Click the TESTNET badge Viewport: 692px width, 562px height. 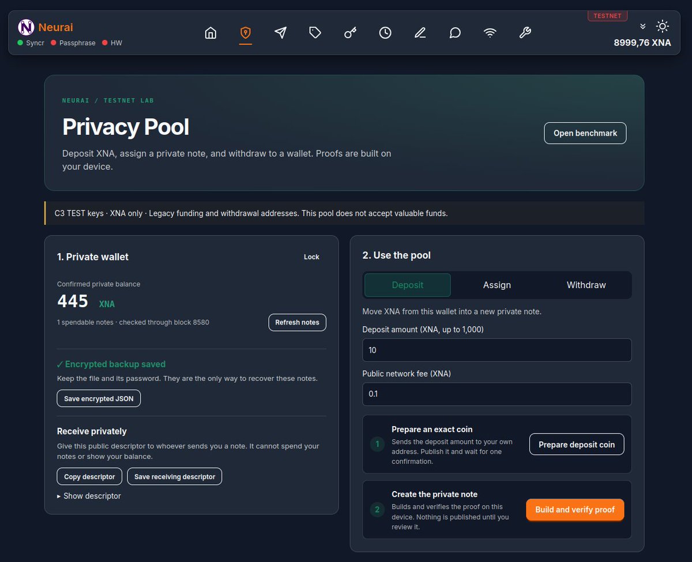coord(607,16)
